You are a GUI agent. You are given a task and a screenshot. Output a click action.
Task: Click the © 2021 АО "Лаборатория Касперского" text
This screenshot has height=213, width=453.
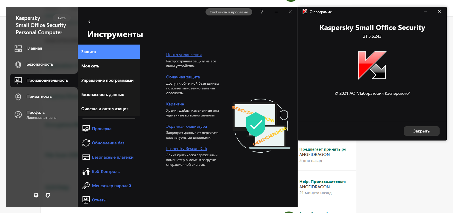372,93
